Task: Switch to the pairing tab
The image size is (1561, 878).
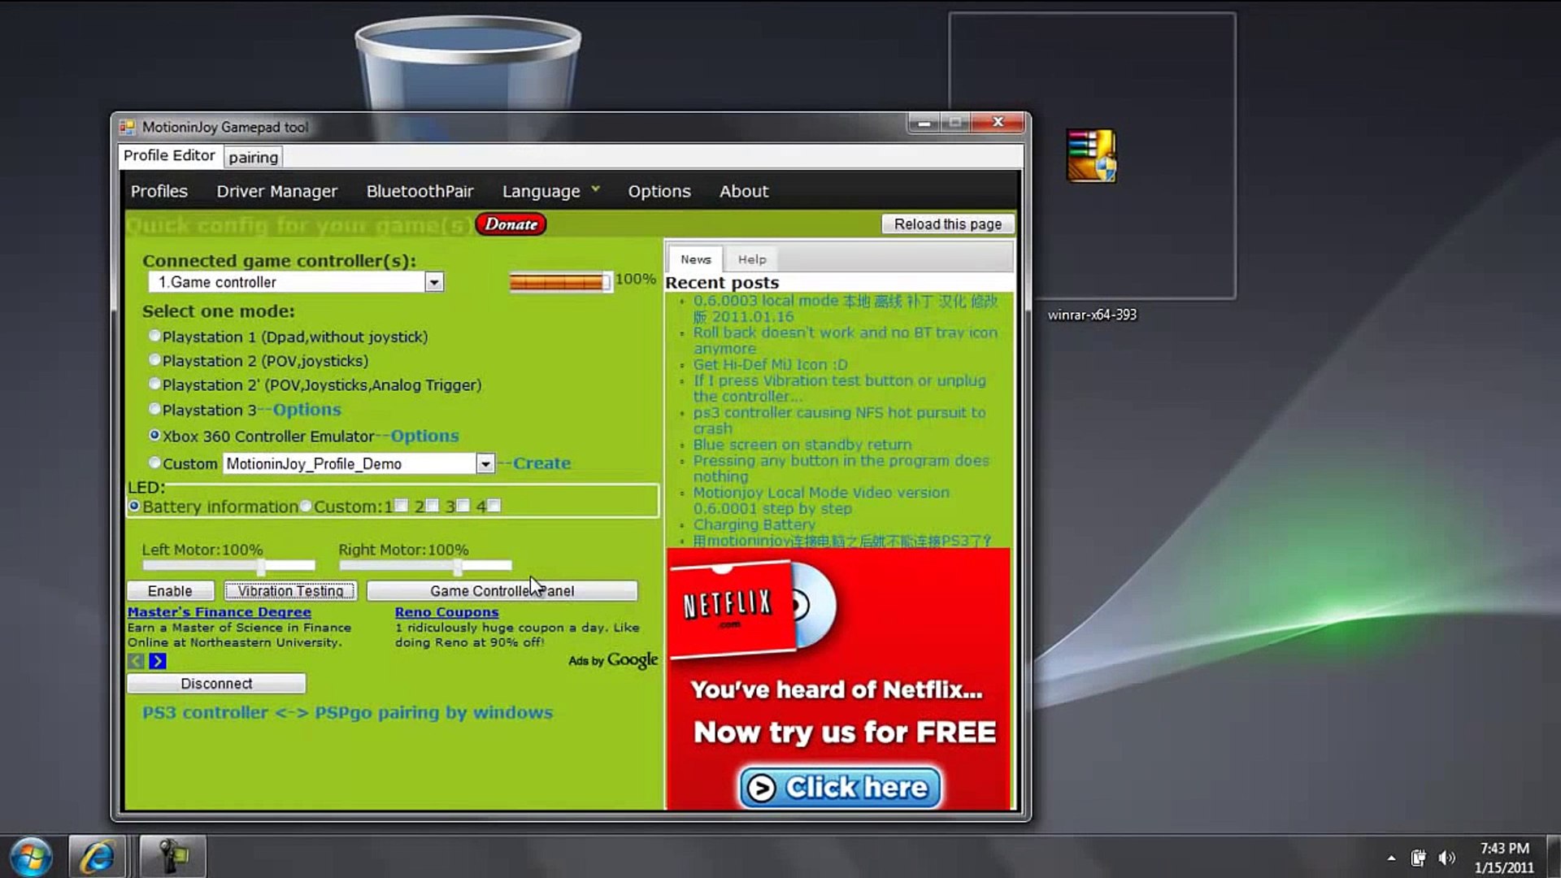Action: tap(253, 157)
